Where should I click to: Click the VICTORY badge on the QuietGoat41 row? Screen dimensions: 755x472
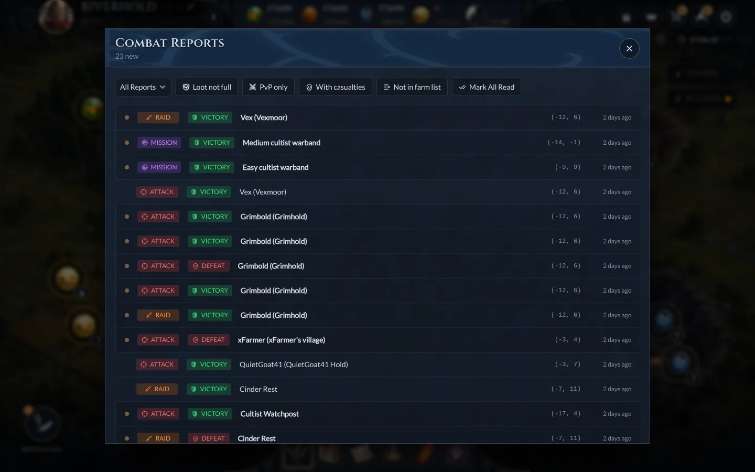click(209, 364)
